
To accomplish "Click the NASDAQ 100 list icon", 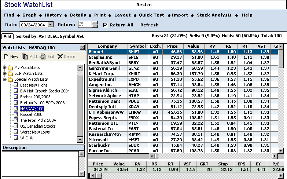I will coord(16,109).
